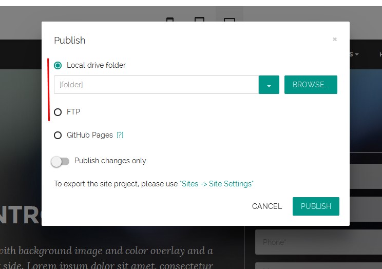This screenshot has height=269, width=382.
Task: Open the [?] help beside GitHub Pages
Action: [120, 135]
